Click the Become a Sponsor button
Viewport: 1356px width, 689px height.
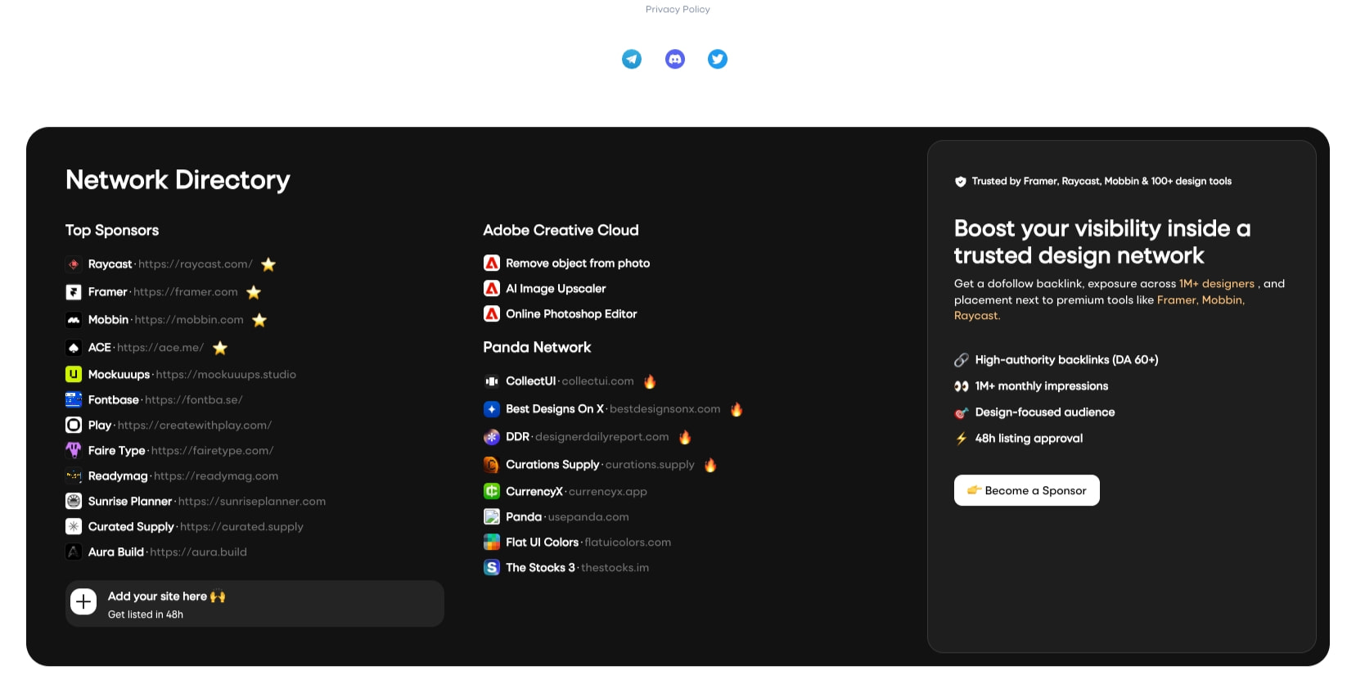[1026, 490]
